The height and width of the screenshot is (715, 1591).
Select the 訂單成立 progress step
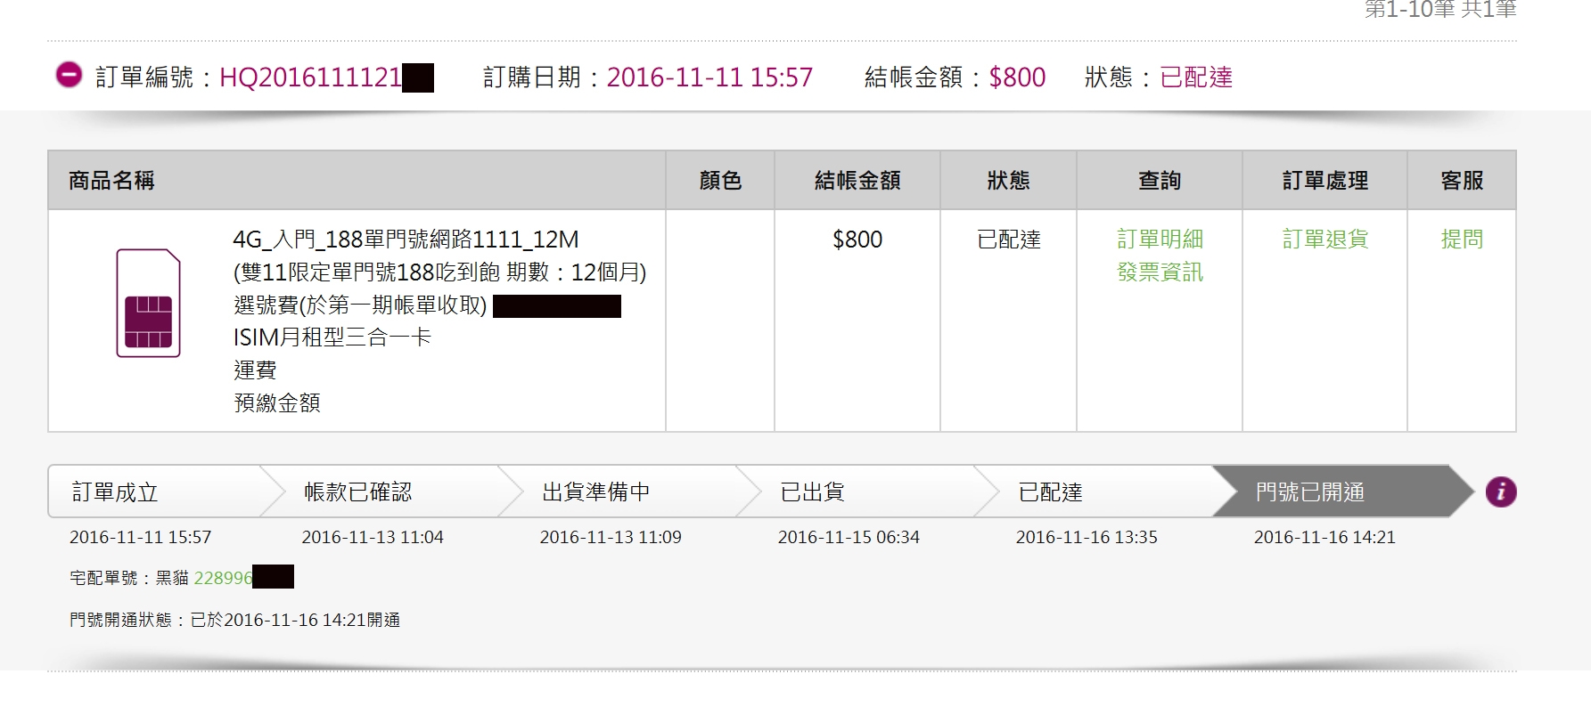(x=115, y=492)
